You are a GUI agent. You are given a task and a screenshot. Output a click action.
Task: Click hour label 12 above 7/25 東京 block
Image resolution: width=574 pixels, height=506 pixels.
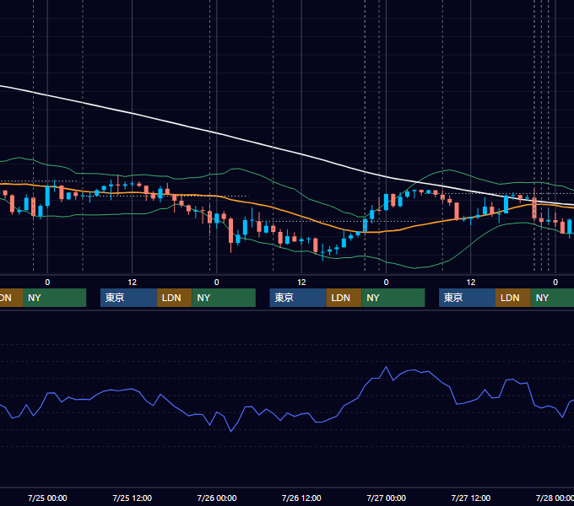point(133,283)
